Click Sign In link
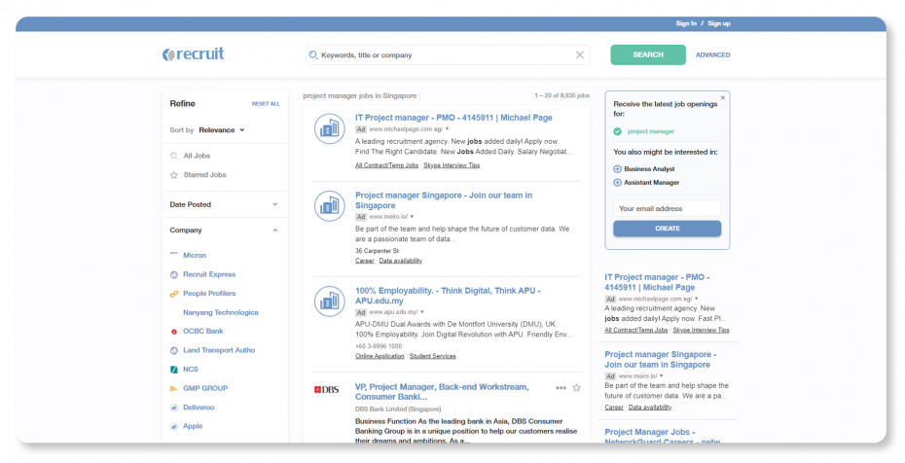Viewport: 905px width, 463px height. tap(686, 23)
